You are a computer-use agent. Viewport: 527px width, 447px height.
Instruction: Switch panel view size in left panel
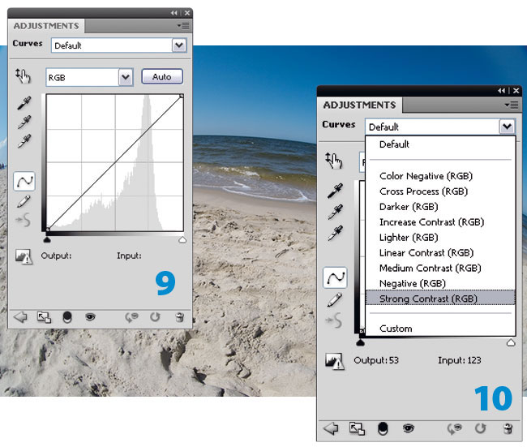click(x=44, y=317)
